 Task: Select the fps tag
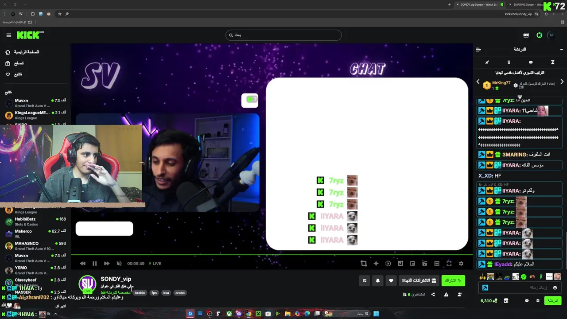coord(154,293)
